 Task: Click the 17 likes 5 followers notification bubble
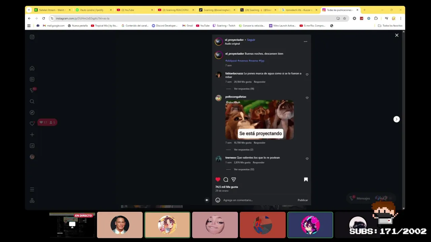tap(47, 122)
